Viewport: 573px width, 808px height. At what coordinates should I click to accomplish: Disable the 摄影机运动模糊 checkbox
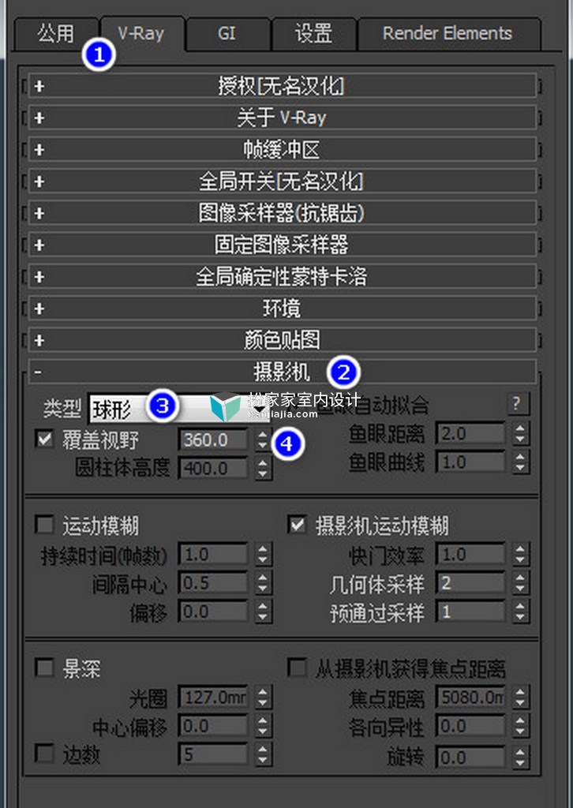click(x=298, y=525)
